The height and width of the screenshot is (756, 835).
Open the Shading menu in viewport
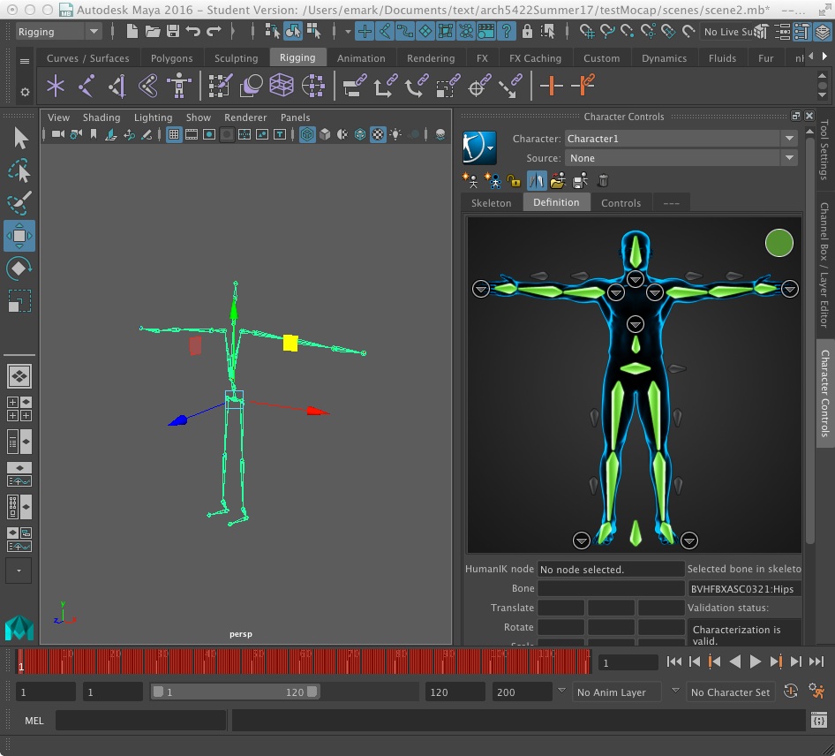102,117
